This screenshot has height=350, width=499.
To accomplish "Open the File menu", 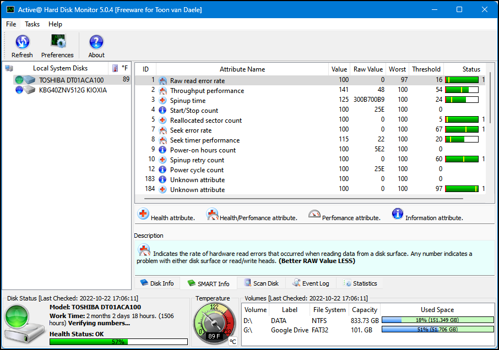I will tap(11, 24).
